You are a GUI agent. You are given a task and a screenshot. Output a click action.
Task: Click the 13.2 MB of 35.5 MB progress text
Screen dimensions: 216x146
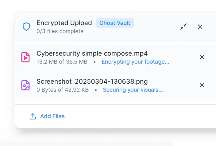62,62
